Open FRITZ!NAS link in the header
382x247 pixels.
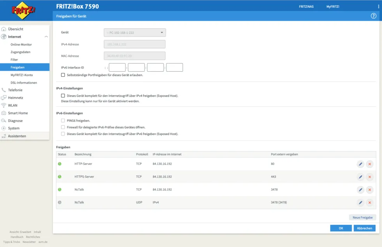pos(306,7)
